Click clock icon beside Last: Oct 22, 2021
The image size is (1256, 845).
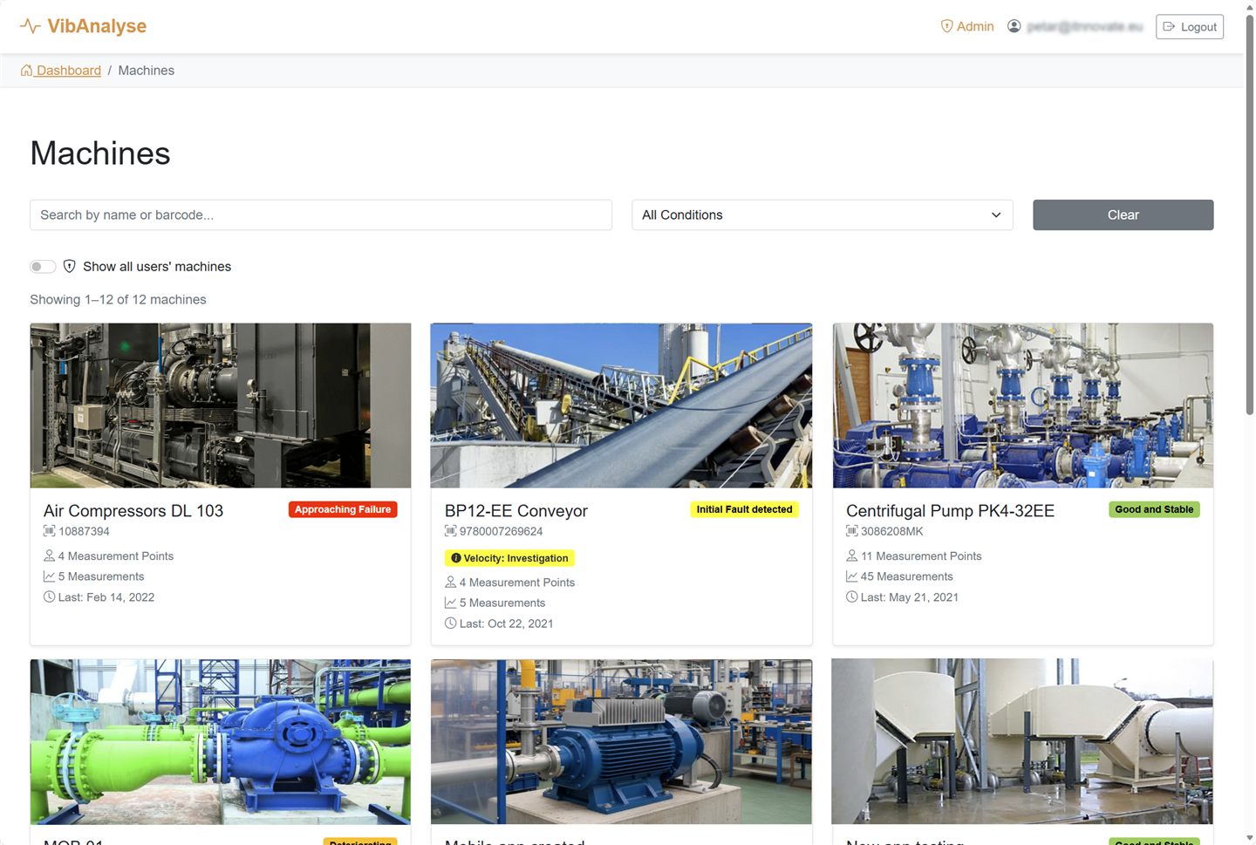[451, 624]
